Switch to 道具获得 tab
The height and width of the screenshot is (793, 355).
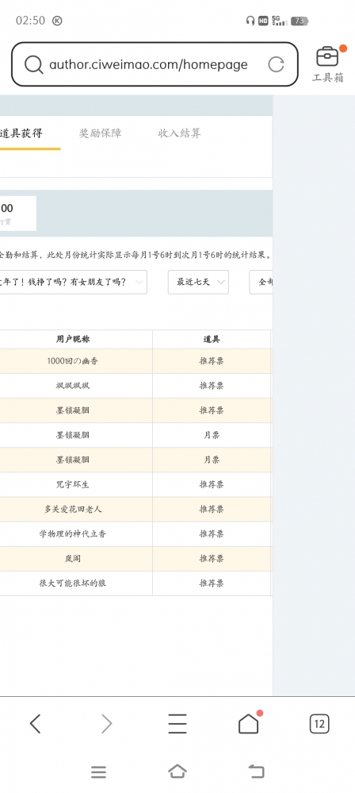click(21, 133)
